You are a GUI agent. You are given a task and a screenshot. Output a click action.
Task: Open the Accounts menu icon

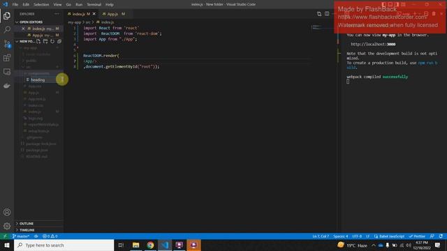pos(7,212)
